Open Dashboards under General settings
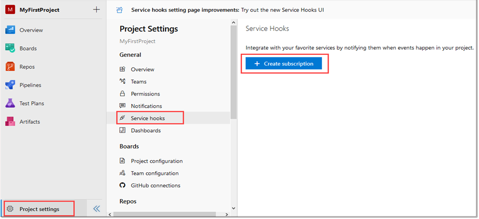This screenshot has height=219, width=479. [x=146, y=131]
